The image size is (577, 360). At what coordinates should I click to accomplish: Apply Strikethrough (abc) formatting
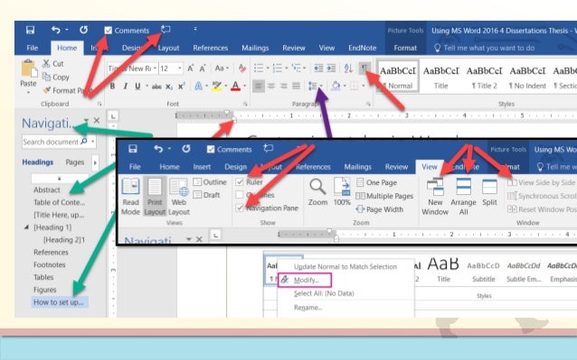pyautogui.click(x=156, y=87)
